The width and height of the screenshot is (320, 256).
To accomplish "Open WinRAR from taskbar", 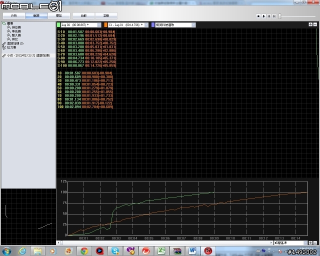I will 177,251.
